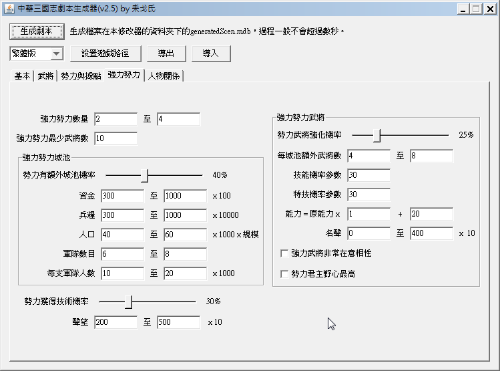The height and width of the screenshot is (371, 500).
Task: Click the 勢力獲得技術機率 slider handle
Action: click(129, 301)
